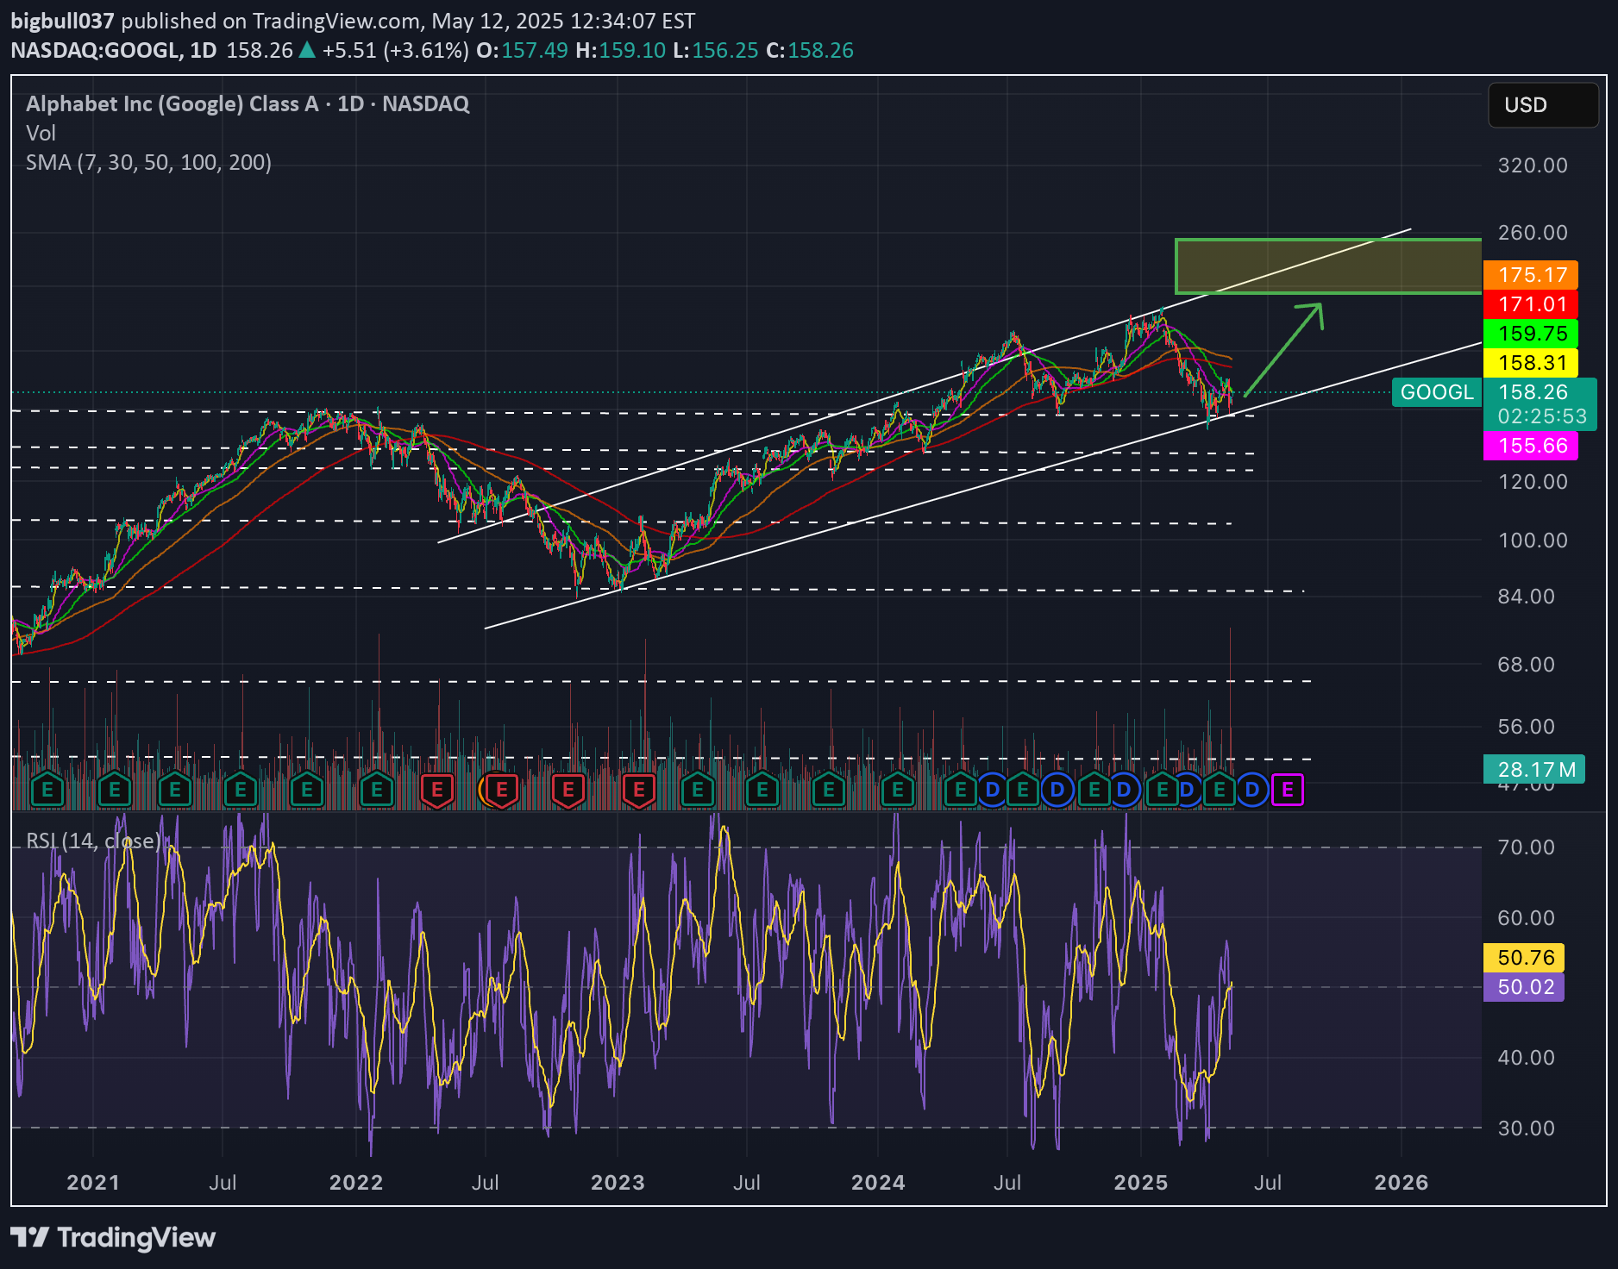Click the H:159.10 high value in header

pos(621,50)
